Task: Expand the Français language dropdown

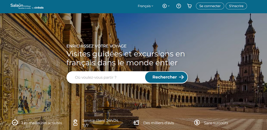Action: (145, 6)
